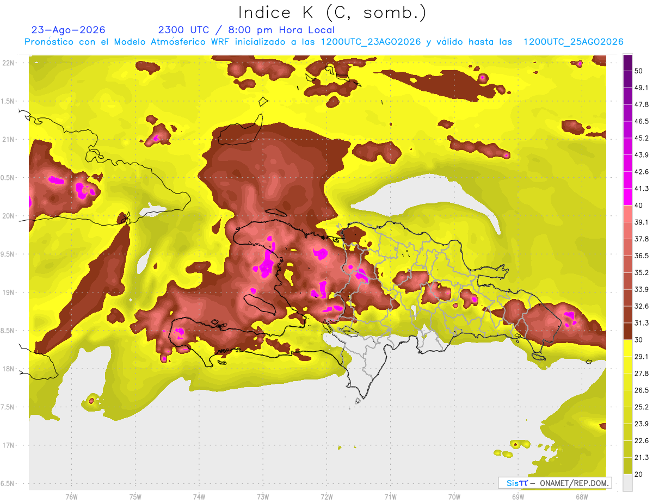Click colorbar value "47.8"
This screenshot has height=504, width=653.
pos(641,104)
